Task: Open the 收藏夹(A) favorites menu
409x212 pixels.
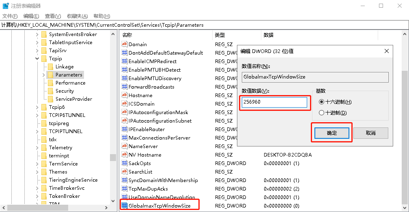Action: (77, 16)
